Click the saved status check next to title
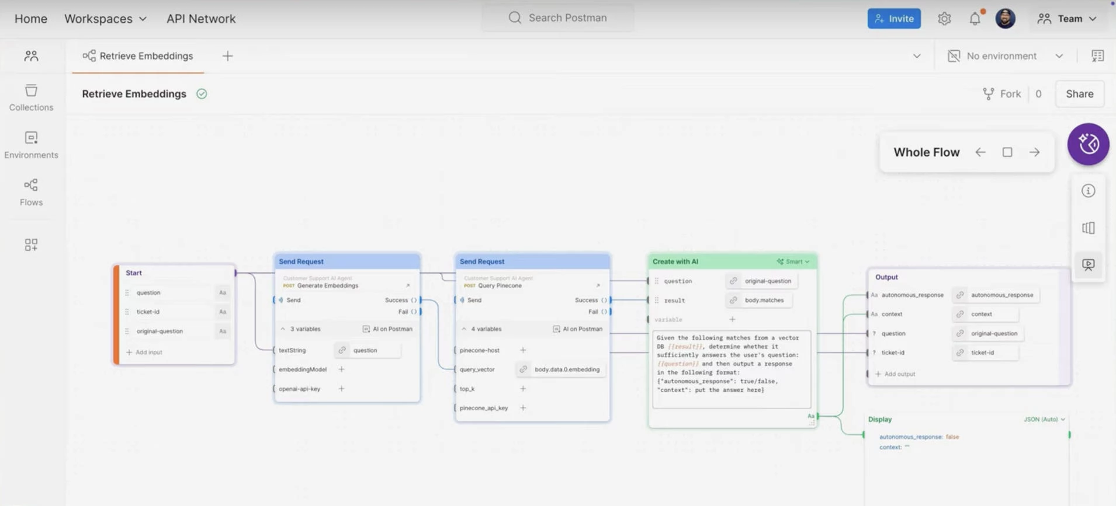Screen dimensions: 1116x506 [202, 93]
